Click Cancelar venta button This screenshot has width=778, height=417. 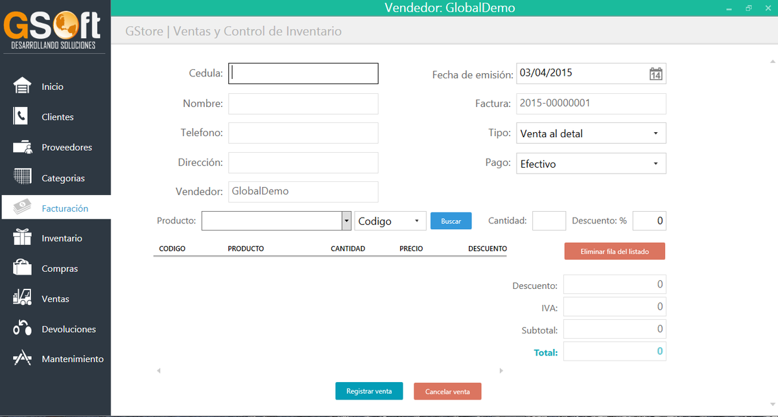pos(447,391)
